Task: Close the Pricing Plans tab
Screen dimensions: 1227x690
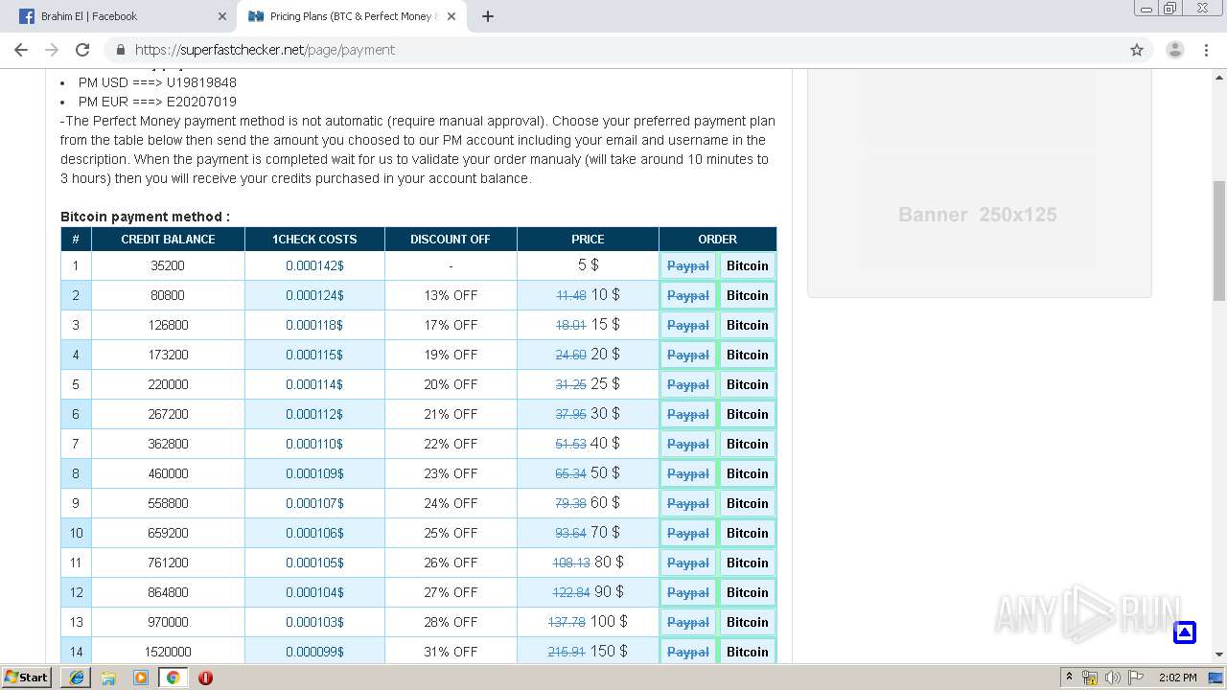Action: [x=451, y=16]
